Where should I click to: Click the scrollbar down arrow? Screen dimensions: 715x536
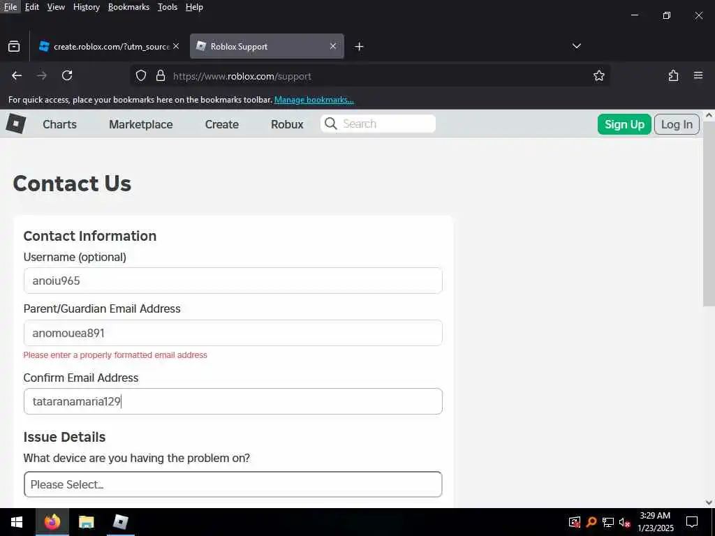pyautogui.click(x=709, y=502)
